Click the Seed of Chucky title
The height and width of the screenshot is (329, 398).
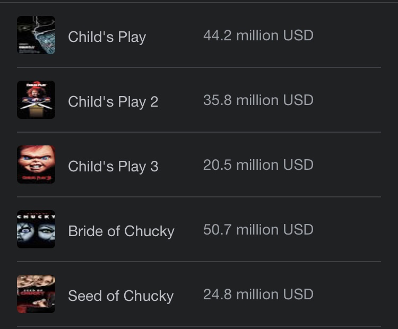(120, 296)
